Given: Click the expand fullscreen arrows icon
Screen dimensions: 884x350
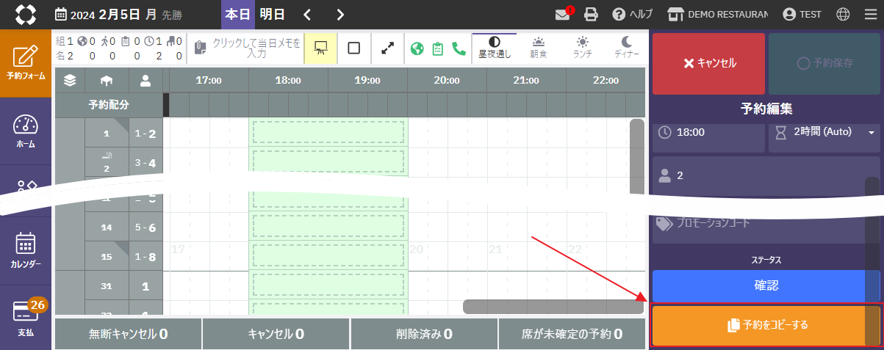Looking at the screenshot, I should (x=387, y=48).
